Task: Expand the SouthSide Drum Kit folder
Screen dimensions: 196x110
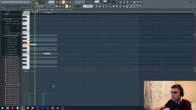Action: (x=11, y=35)
